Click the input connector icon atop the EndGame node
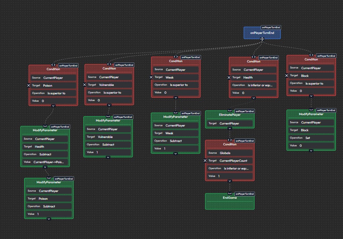 (229, 193)
